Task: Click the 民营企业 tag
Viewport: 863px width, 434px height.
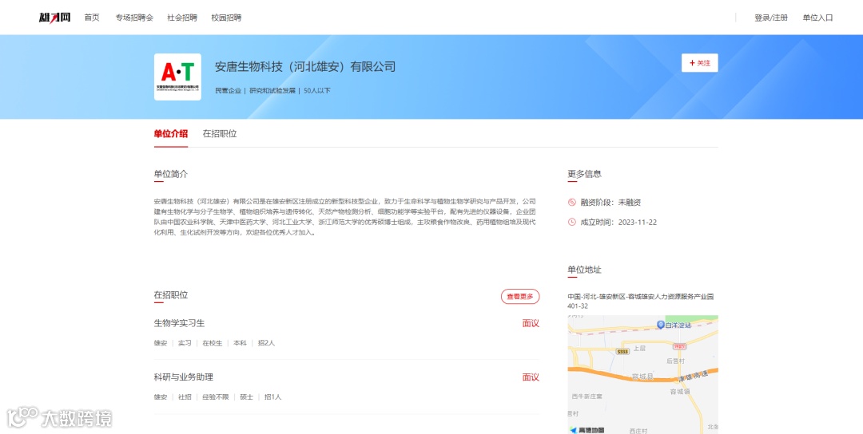Action: click(229, 91)
